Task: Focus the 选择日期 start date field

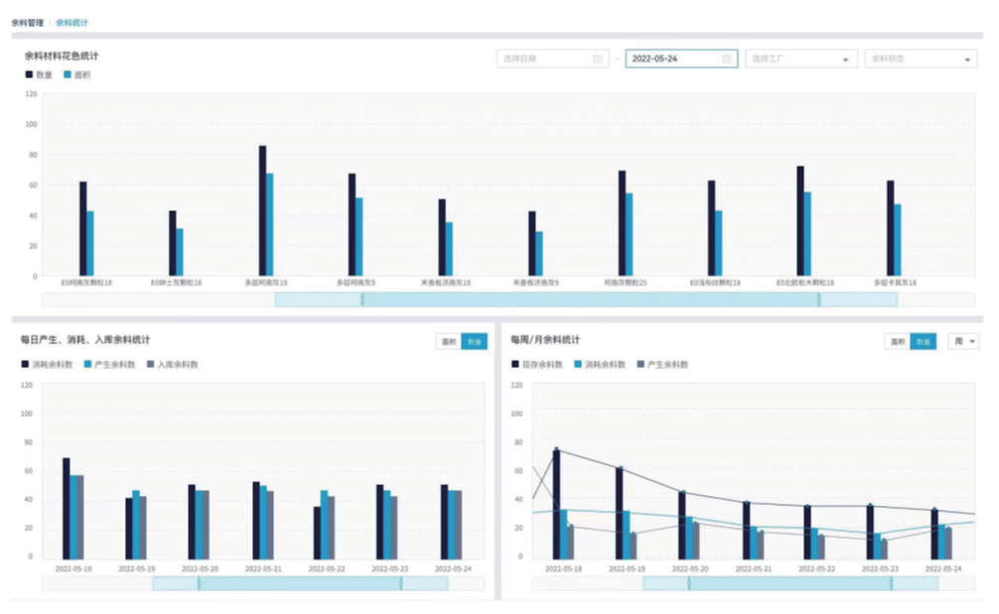Action: point(552,59)
